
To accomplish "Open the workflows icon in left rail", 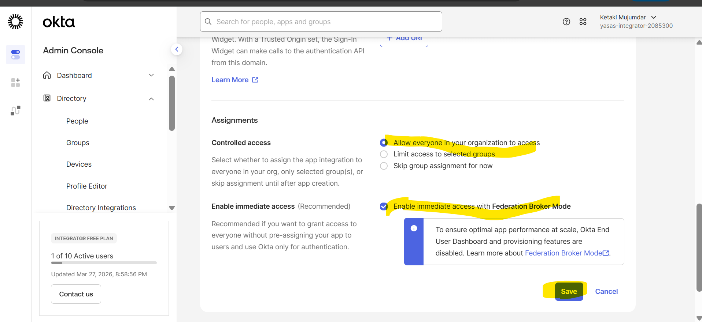I will tap(15, 110).
